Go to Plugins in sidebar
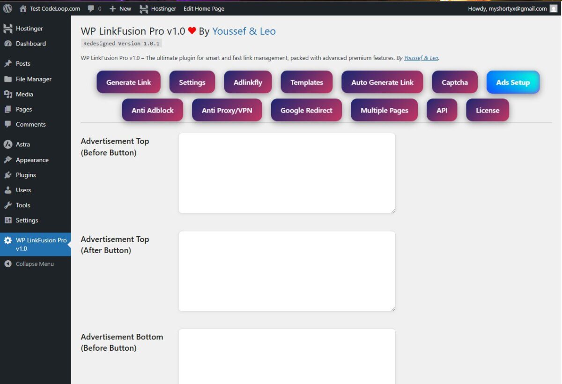 (26, 175)
